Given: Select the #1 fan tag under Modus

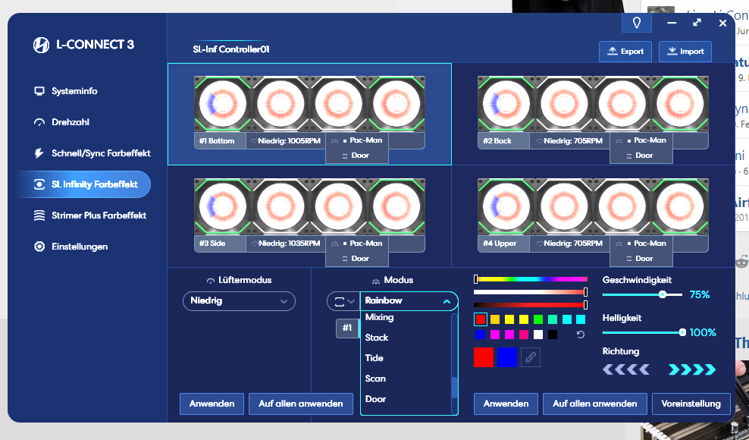Looking at the screenshot, I should 347,328.
